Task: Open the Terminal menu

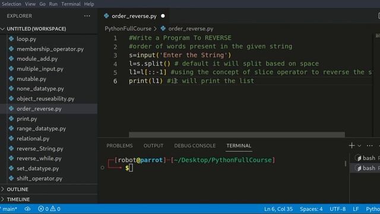Action: tap(71, 4)
